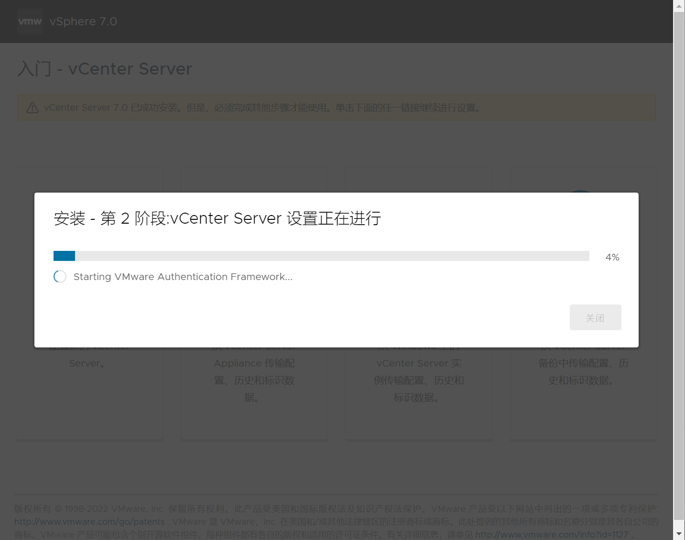Open the vmware.com/info?id=1127 link in the footer
Screen dimensions: 685x540
pyautogui.click(x=552, y=534)
